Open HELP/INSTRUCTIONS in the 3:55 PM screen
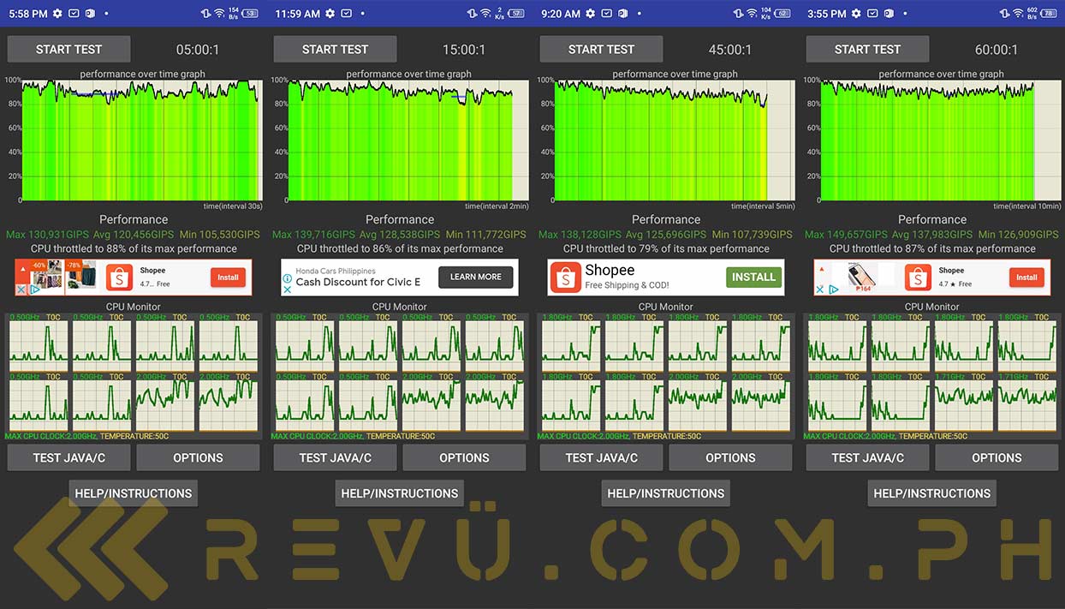Screen dimensions: 1065x609 932,493
